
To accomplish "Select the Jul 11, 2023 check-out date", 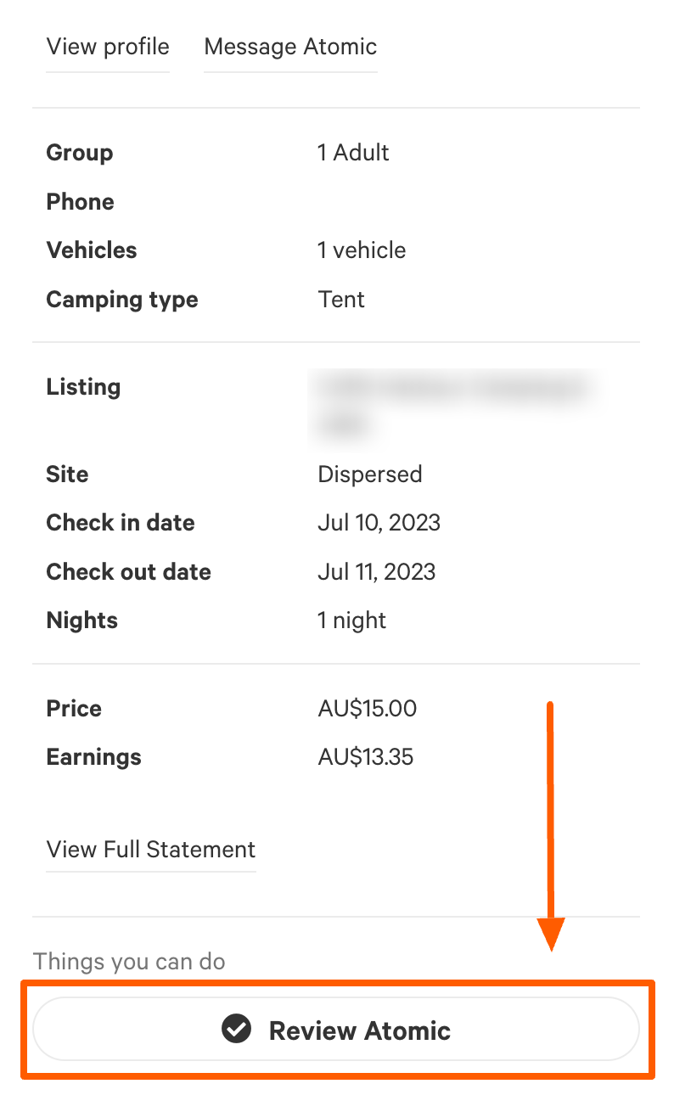I will (x=377, y=571).
